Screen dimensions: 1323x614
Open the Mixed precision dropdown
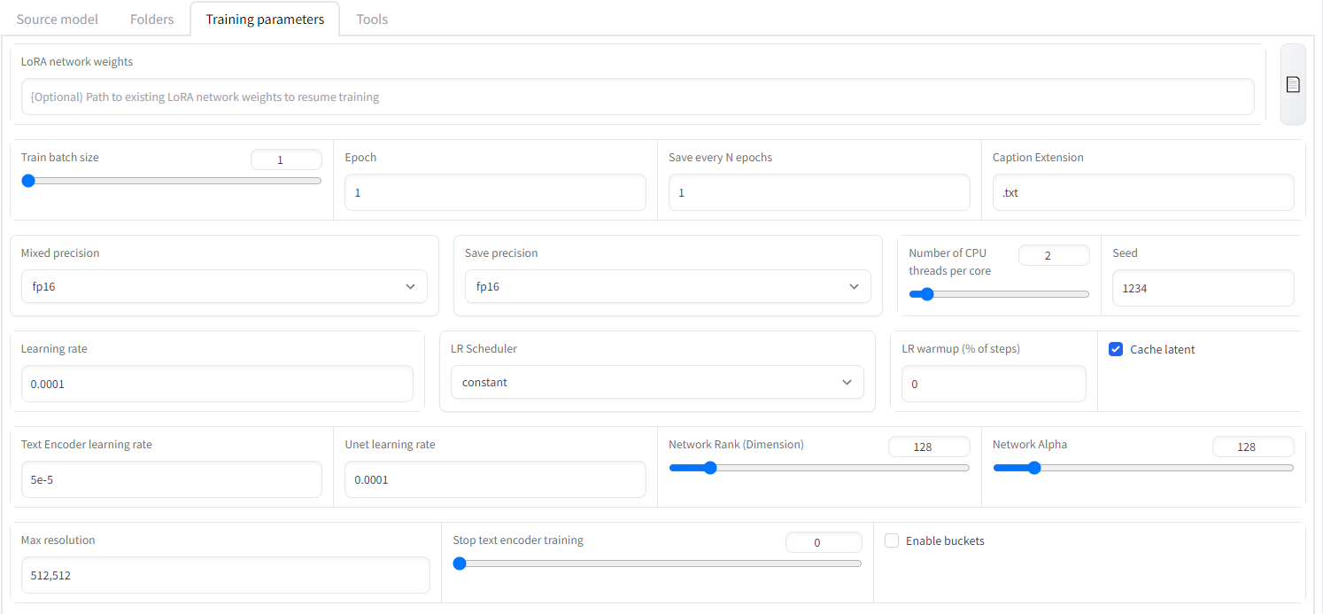pyautogui.click(x=224, y=286)
